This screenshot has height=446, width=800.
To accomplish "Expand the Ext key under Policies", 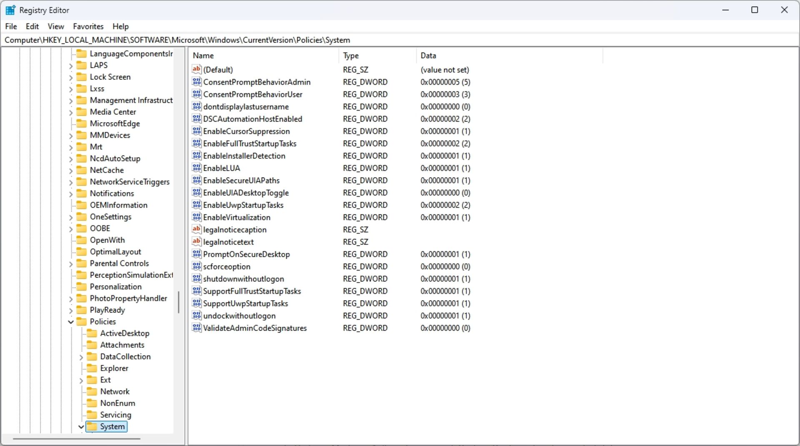I will point(81,380).
